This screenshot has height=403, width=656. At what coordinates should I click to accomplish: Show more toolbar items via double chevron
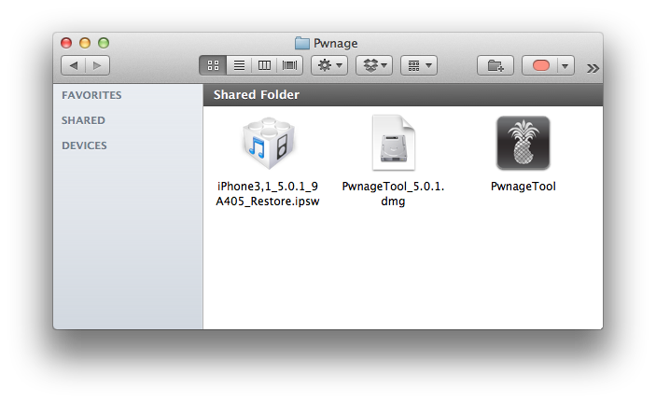click(x=593, y=67)
